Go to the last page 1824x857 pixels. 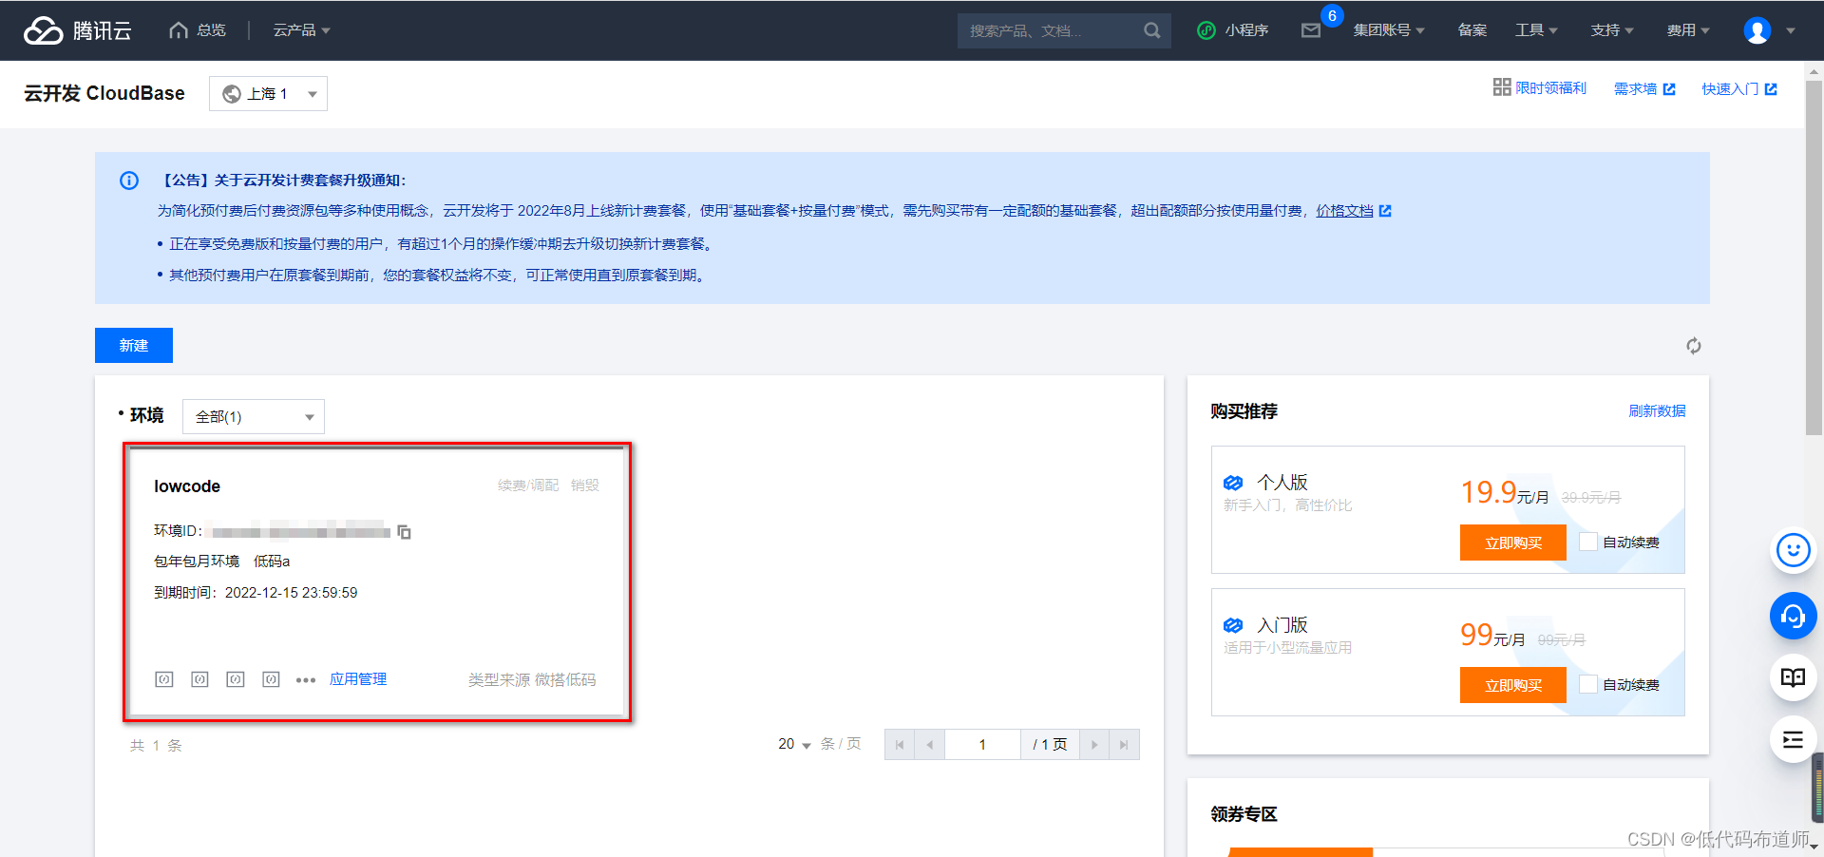click(x=1124, y=745)
